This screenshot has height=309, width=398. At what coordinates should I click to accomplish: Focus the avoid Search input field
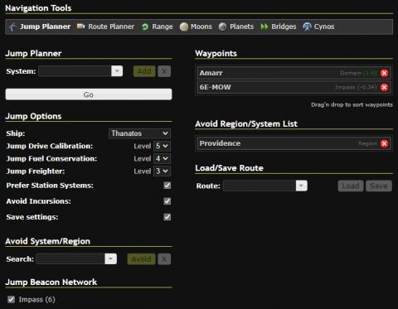[70, 259]
